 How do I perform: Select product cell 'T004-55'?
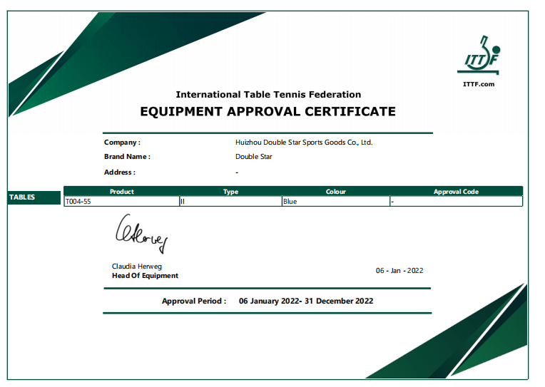(122, 202)
